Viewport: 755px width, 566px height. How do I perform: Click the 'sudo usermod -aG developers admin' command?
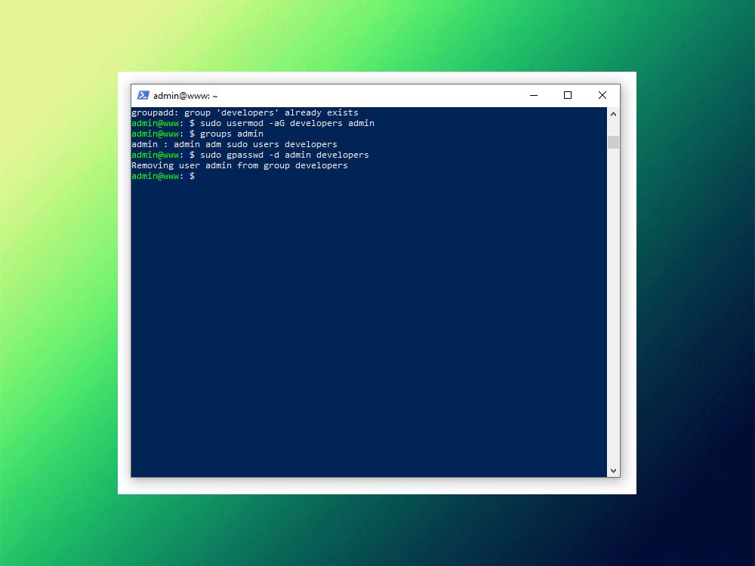click(287, 123)
